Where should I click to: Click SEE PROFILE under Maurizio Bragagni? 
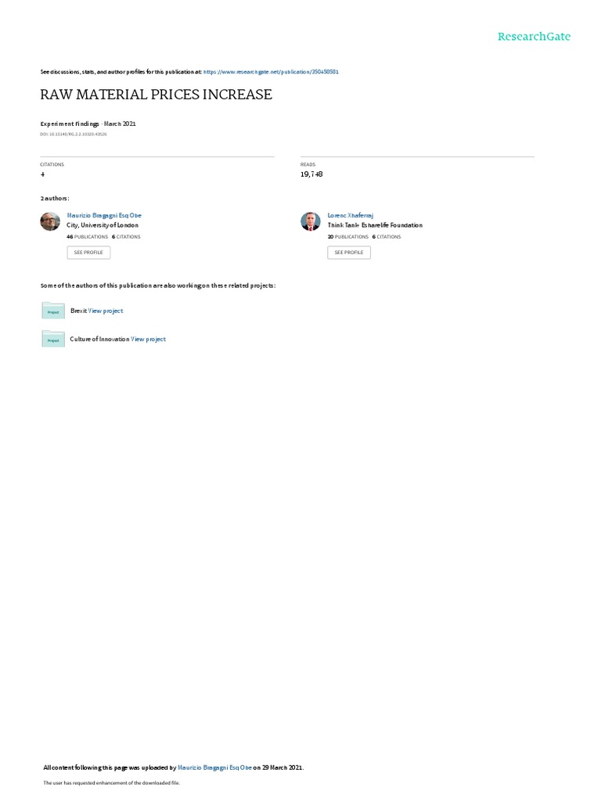(88, 253)
